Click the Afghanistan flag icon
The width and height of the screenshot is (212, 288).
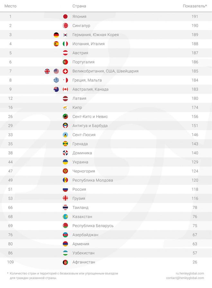pyautogui.click(x=65, y=262)
